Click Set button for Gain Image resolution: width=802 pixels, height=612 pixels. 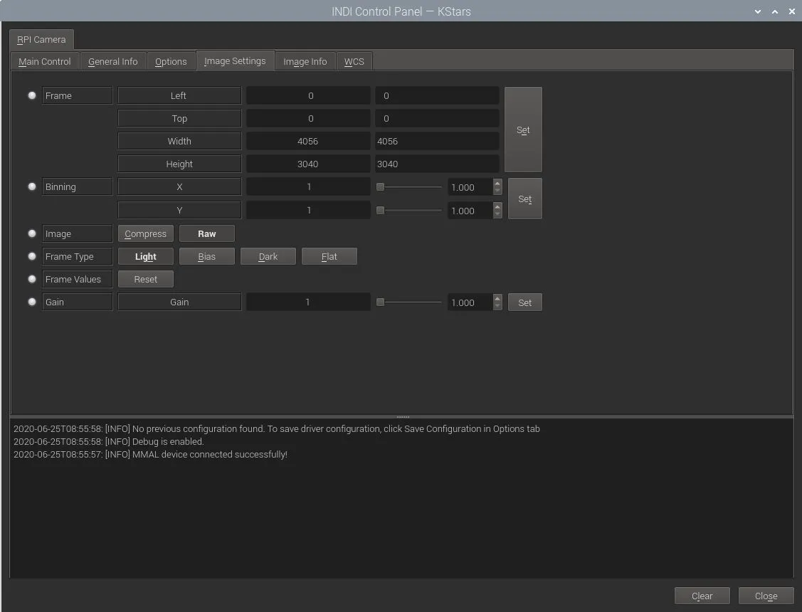524,302
